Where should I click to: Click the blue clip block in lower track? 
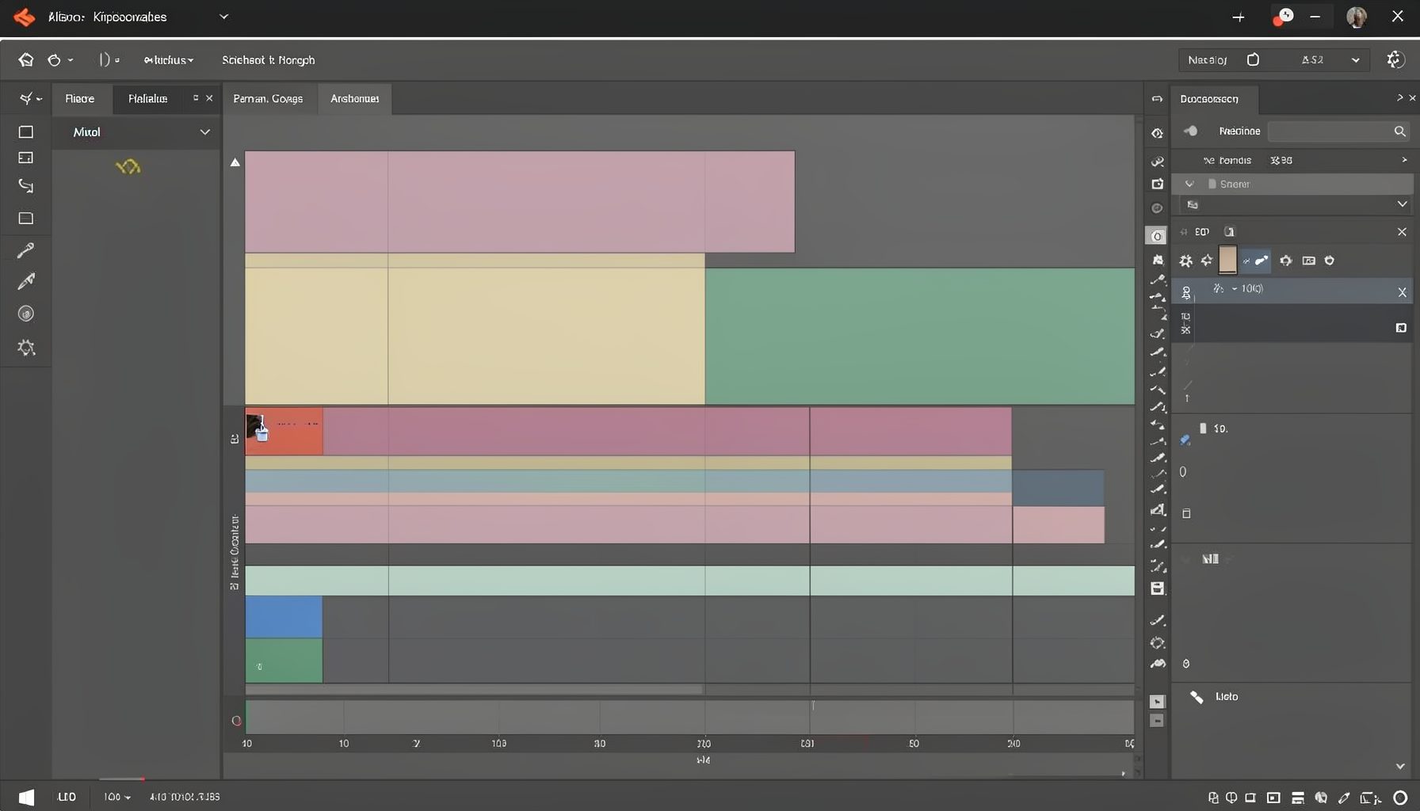(x=284, y=617)
